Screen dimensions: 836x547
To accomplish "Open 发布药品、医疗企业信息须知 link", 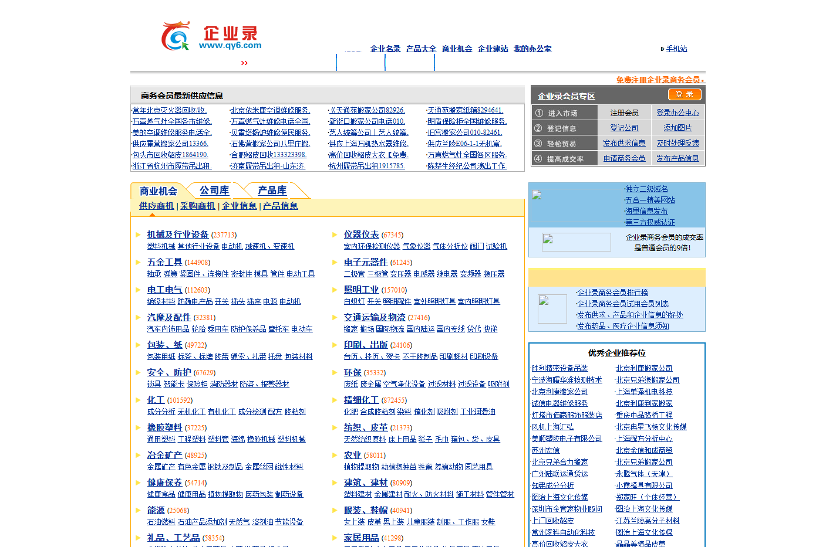I will (x=623, y=326).
